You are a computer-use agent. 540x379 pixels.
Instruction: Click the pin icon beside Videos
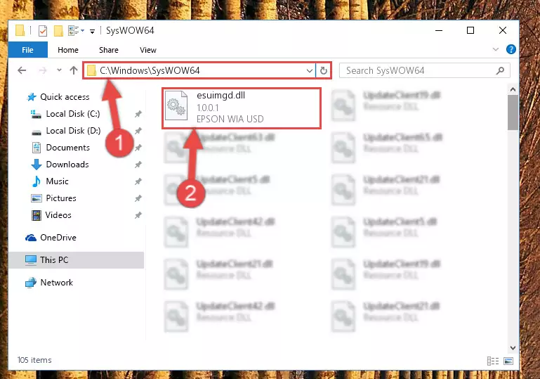138,215
